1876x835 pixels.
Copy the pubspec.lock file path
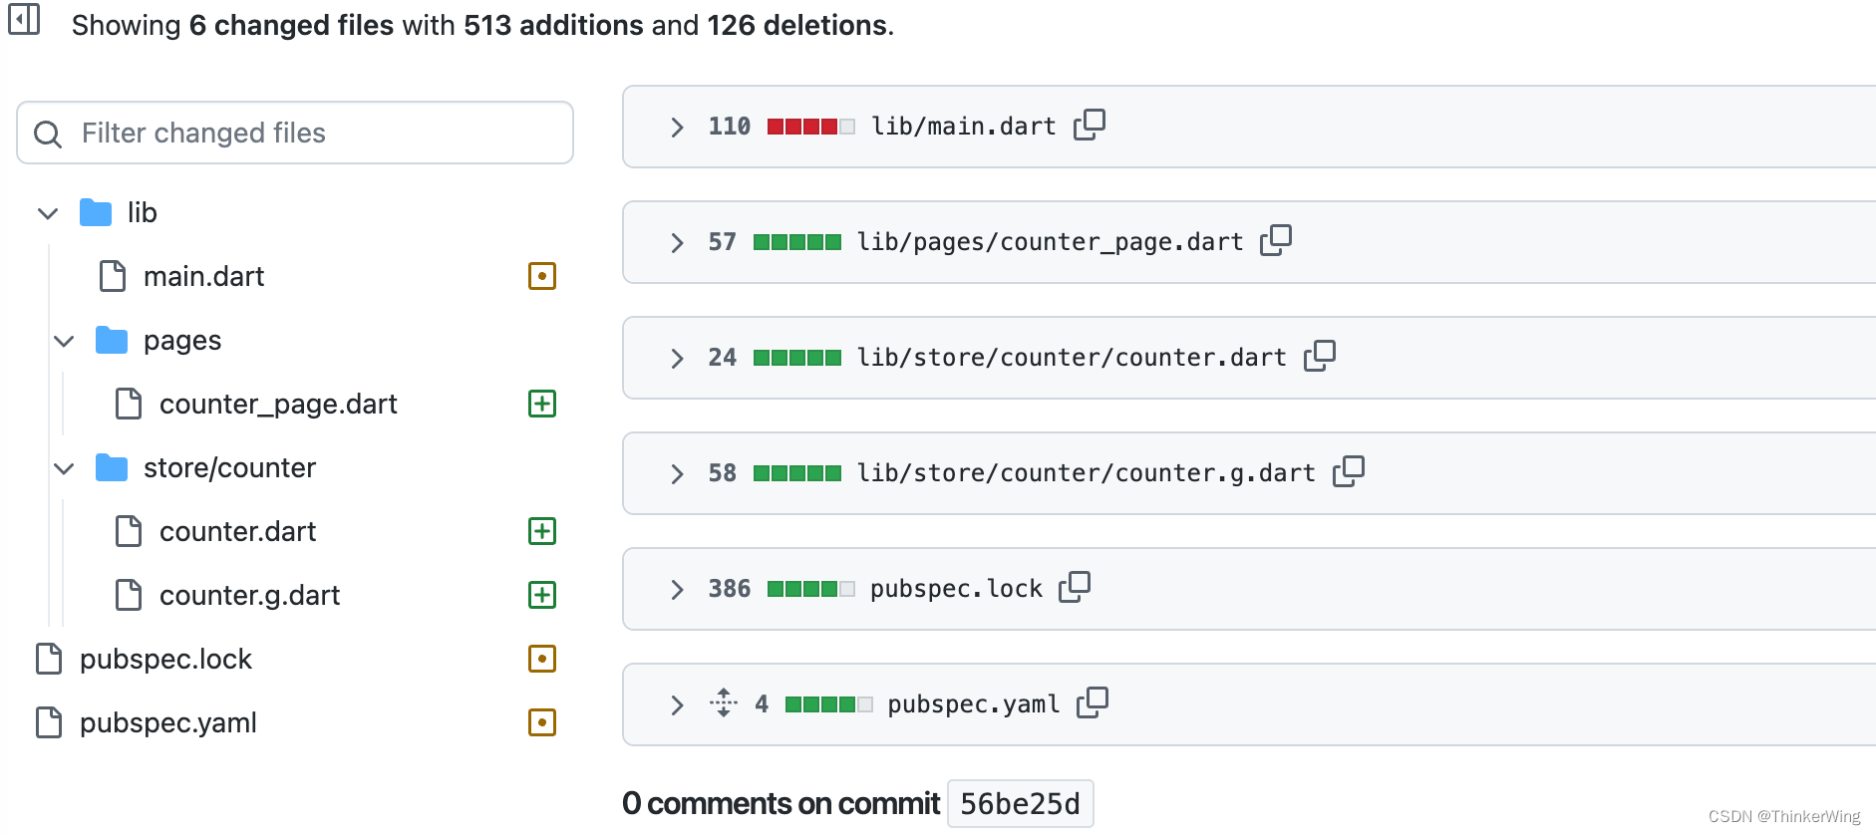pos(1075,587)
